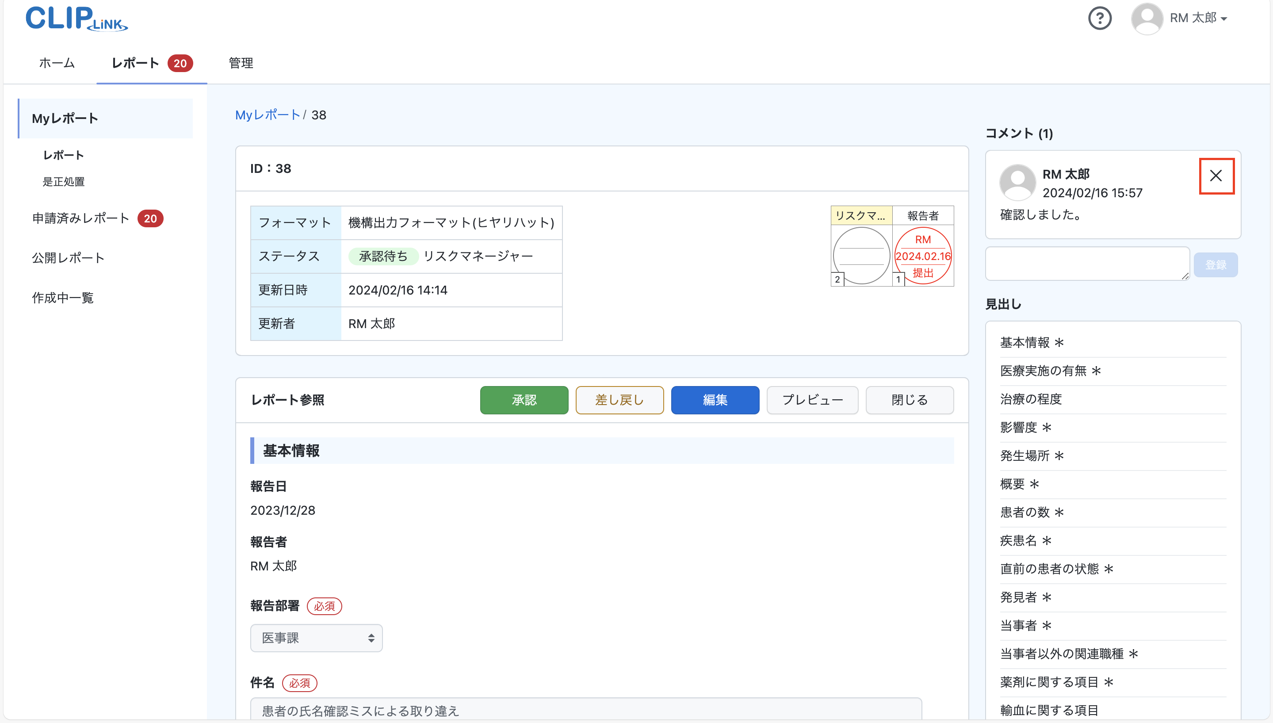The height and width of the screenshot is (723, 1273).
Task: Click the CLIP LiNK logo
Action: pyautogui.click(x=76, y=19)
